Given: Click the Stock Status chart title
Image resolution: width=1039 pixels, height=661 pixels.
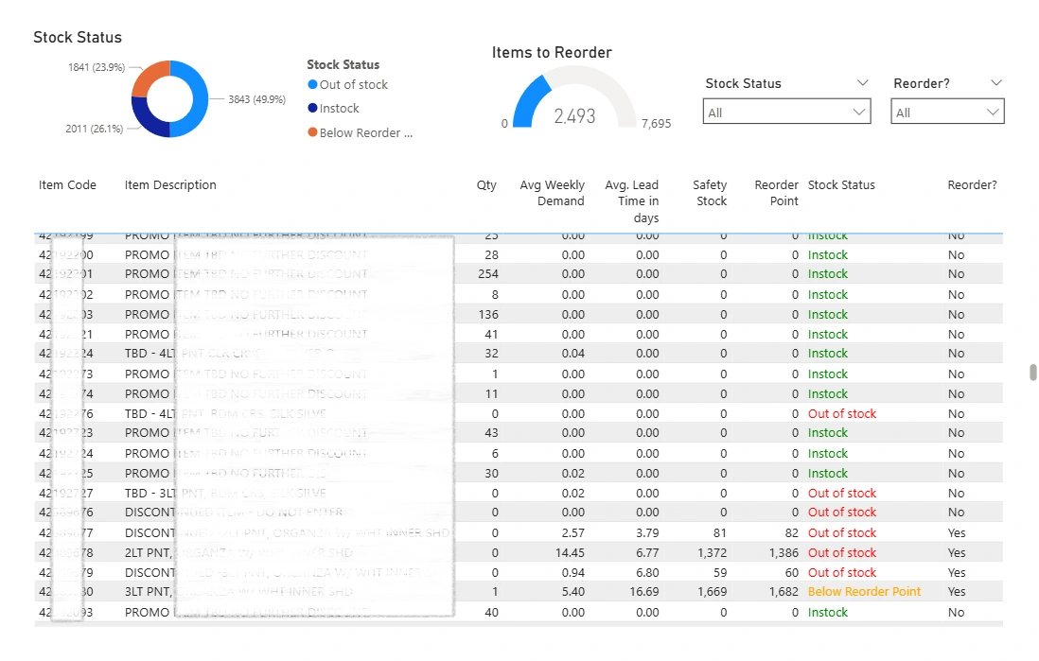Looking at the screenshot, I should (78, 37).
